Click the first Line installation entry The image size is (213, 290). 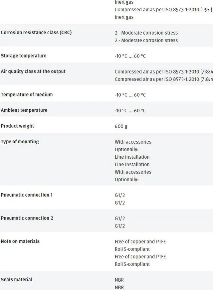click(x=132, y=157)
